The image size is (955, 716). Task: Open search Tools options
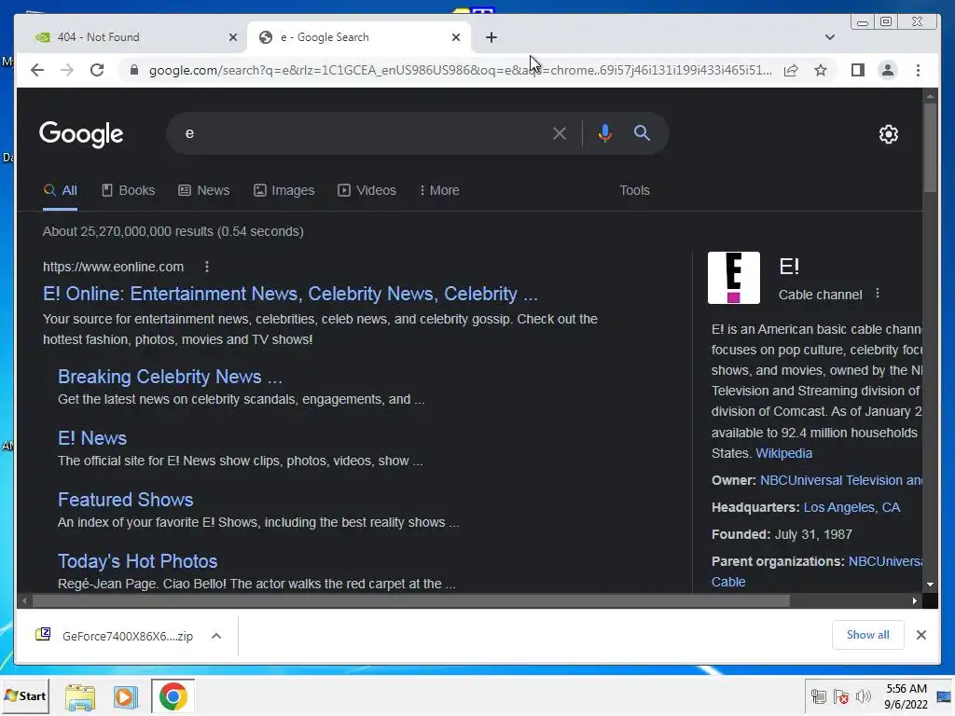(x=634, y=190)
